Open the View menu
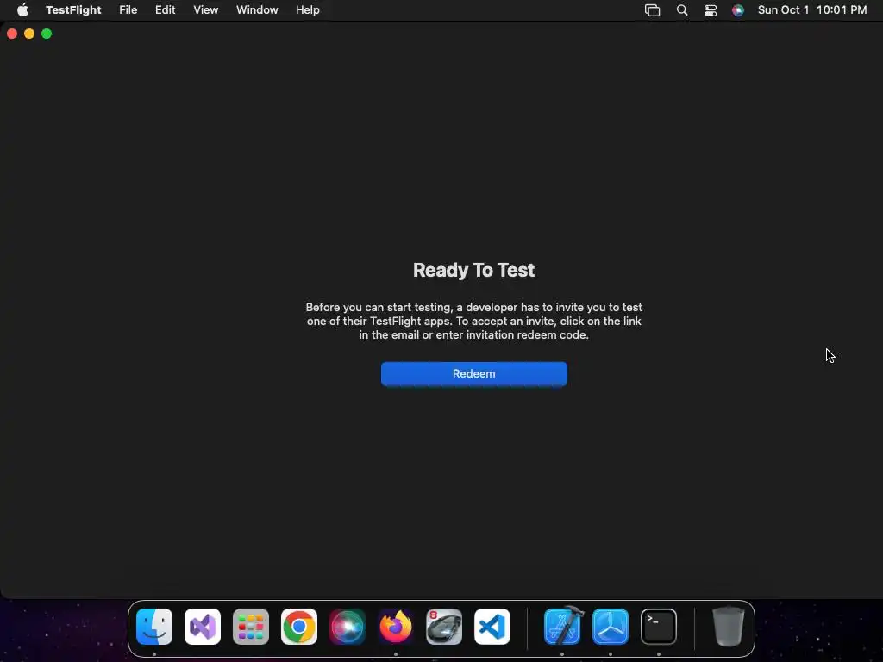The height and width of the screenshot is (662, 883). (x=205, y=10)
